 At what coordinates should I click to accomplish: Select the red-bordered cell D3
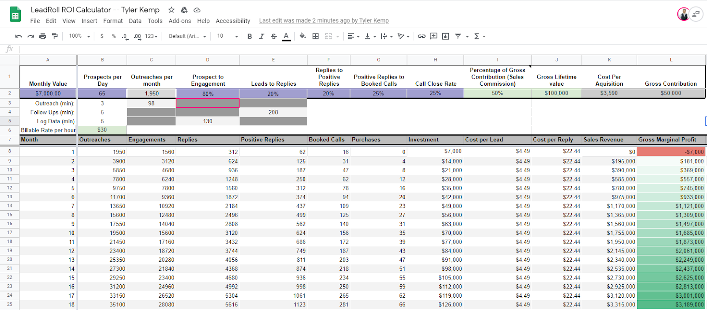click(208, 103)
